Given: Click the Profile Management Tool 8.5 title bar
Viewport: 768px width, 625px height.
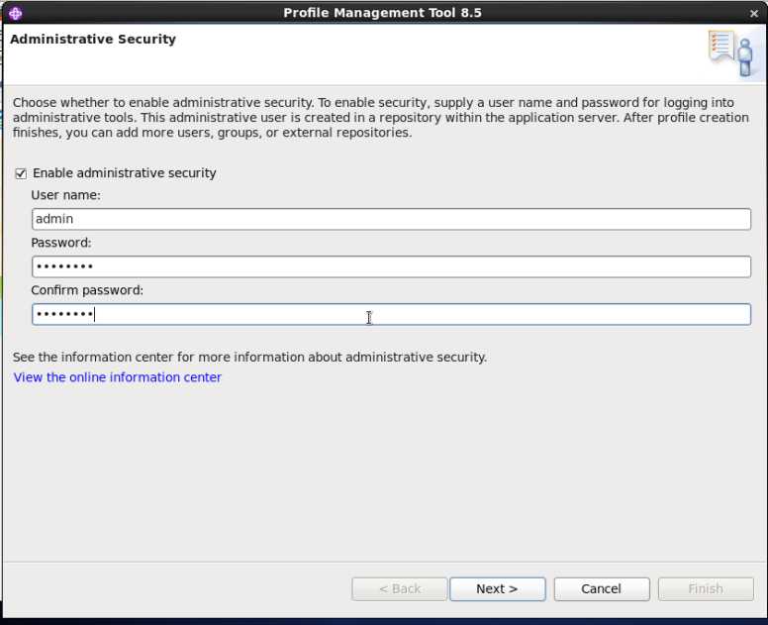Looking at the screenshot, I should [383, 13].
